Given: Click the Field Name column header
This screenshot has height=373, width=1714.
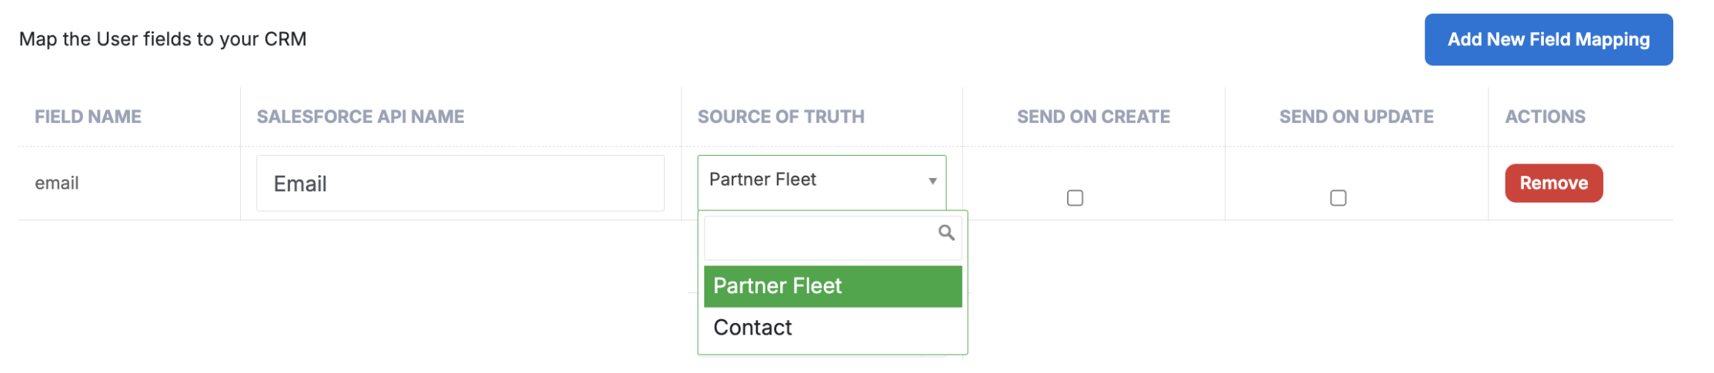Looking at the screenshot, I should point(88,117).
